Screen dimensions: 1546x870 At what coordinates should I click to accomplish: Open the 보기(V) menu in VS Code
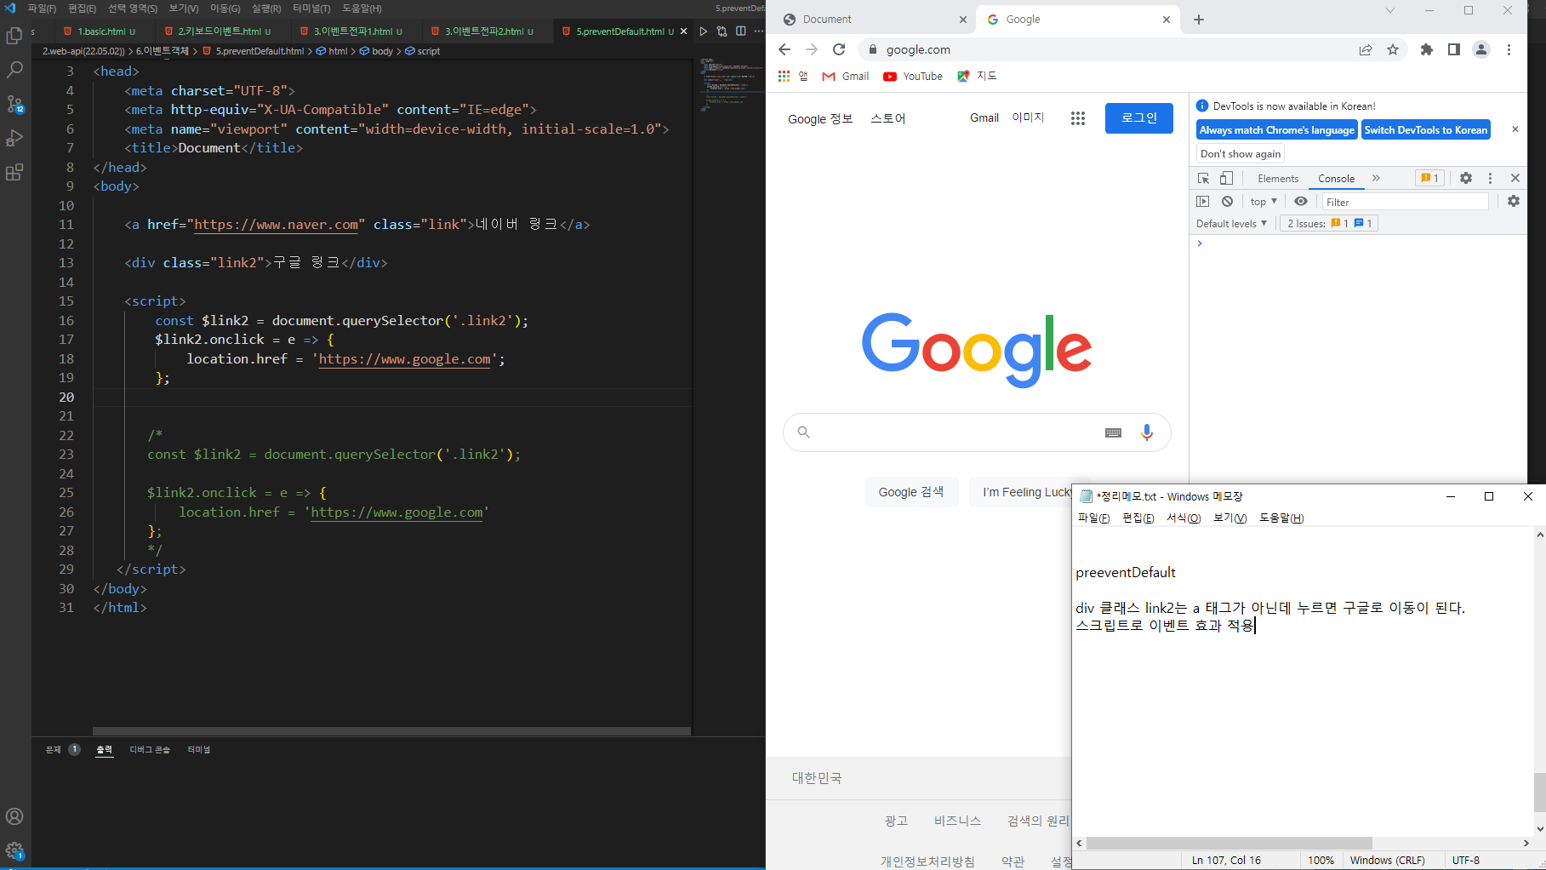point(183,9)
